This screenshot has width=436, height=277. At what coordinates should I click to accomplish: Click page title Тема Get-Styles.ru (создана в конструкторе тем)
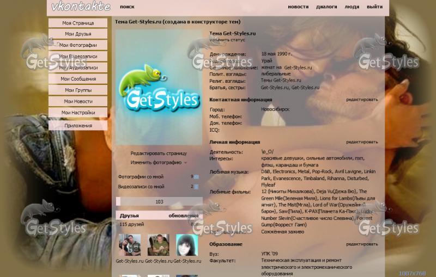178,22
